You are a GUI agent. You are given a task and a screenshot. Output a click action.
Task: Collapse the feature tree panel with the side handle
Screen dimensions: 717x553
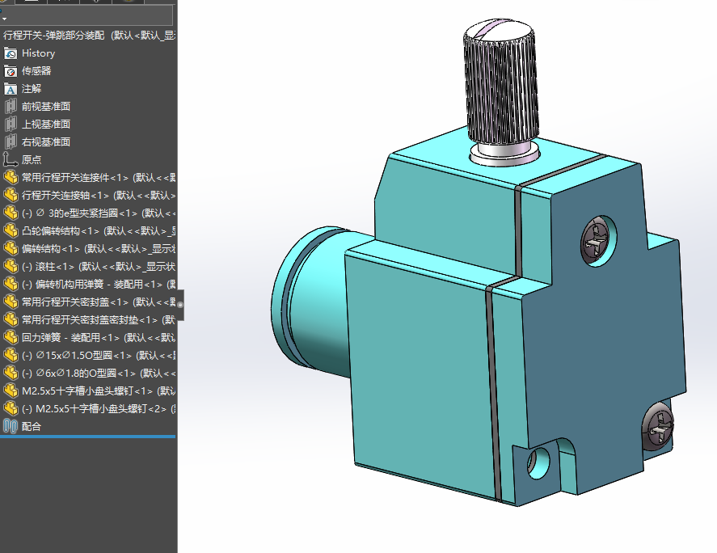pos(180,305)
